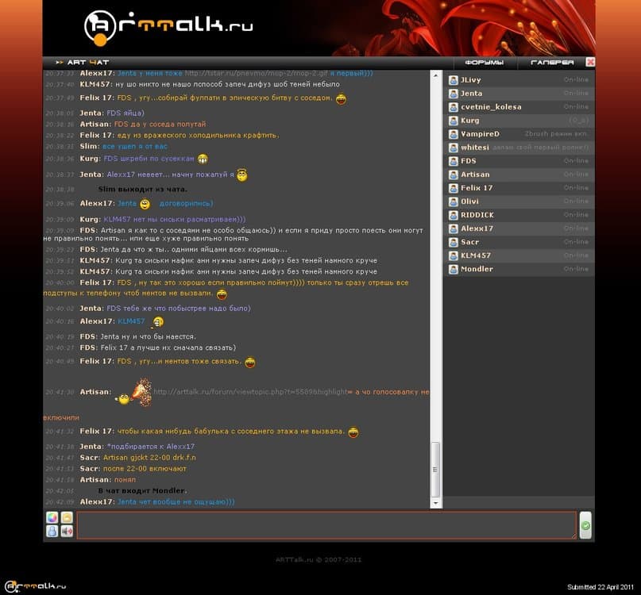Mute chat sounds with the speaker icon
This screenshot has width=641, height=595.
tap(66, 532)
